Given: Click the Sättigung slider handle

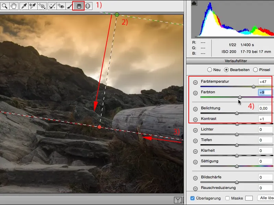Looking at the screenshot, I should 237,166.
